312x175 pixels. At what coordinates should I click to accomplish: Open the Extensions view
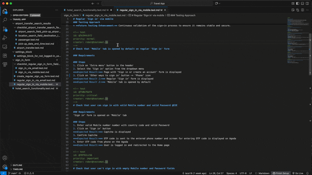(5, 56)
